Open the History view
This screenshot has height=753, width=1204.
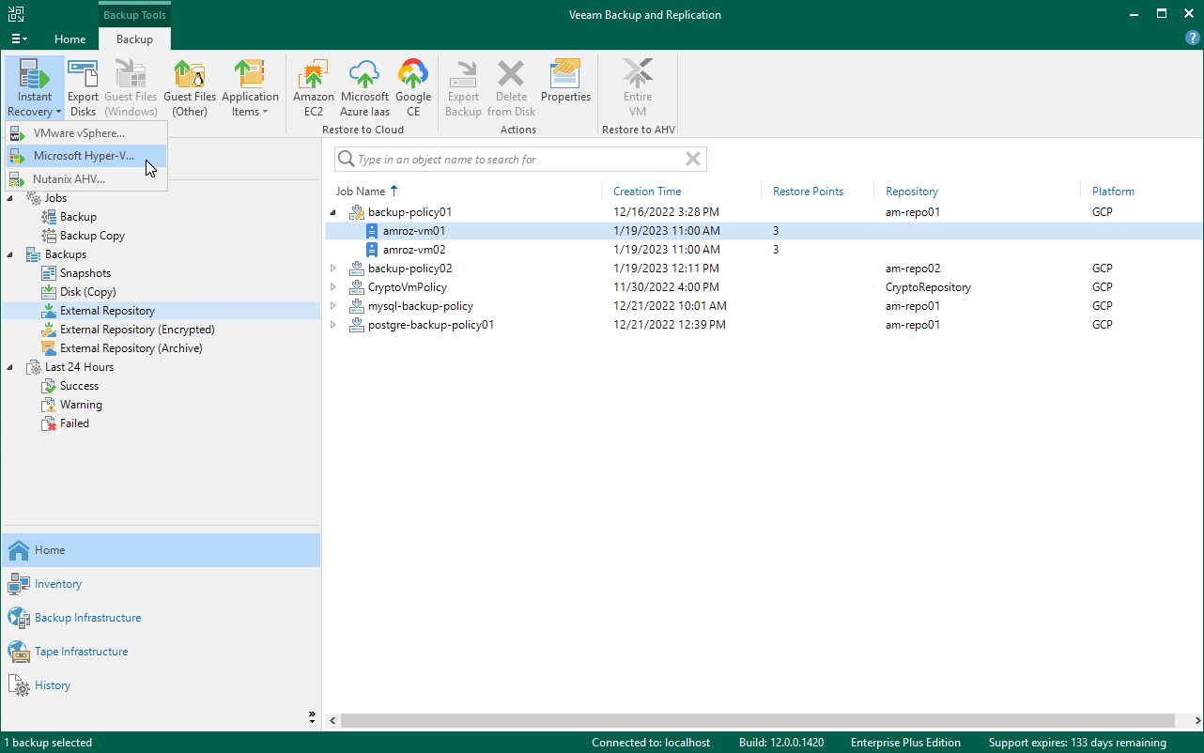point(161,685)
